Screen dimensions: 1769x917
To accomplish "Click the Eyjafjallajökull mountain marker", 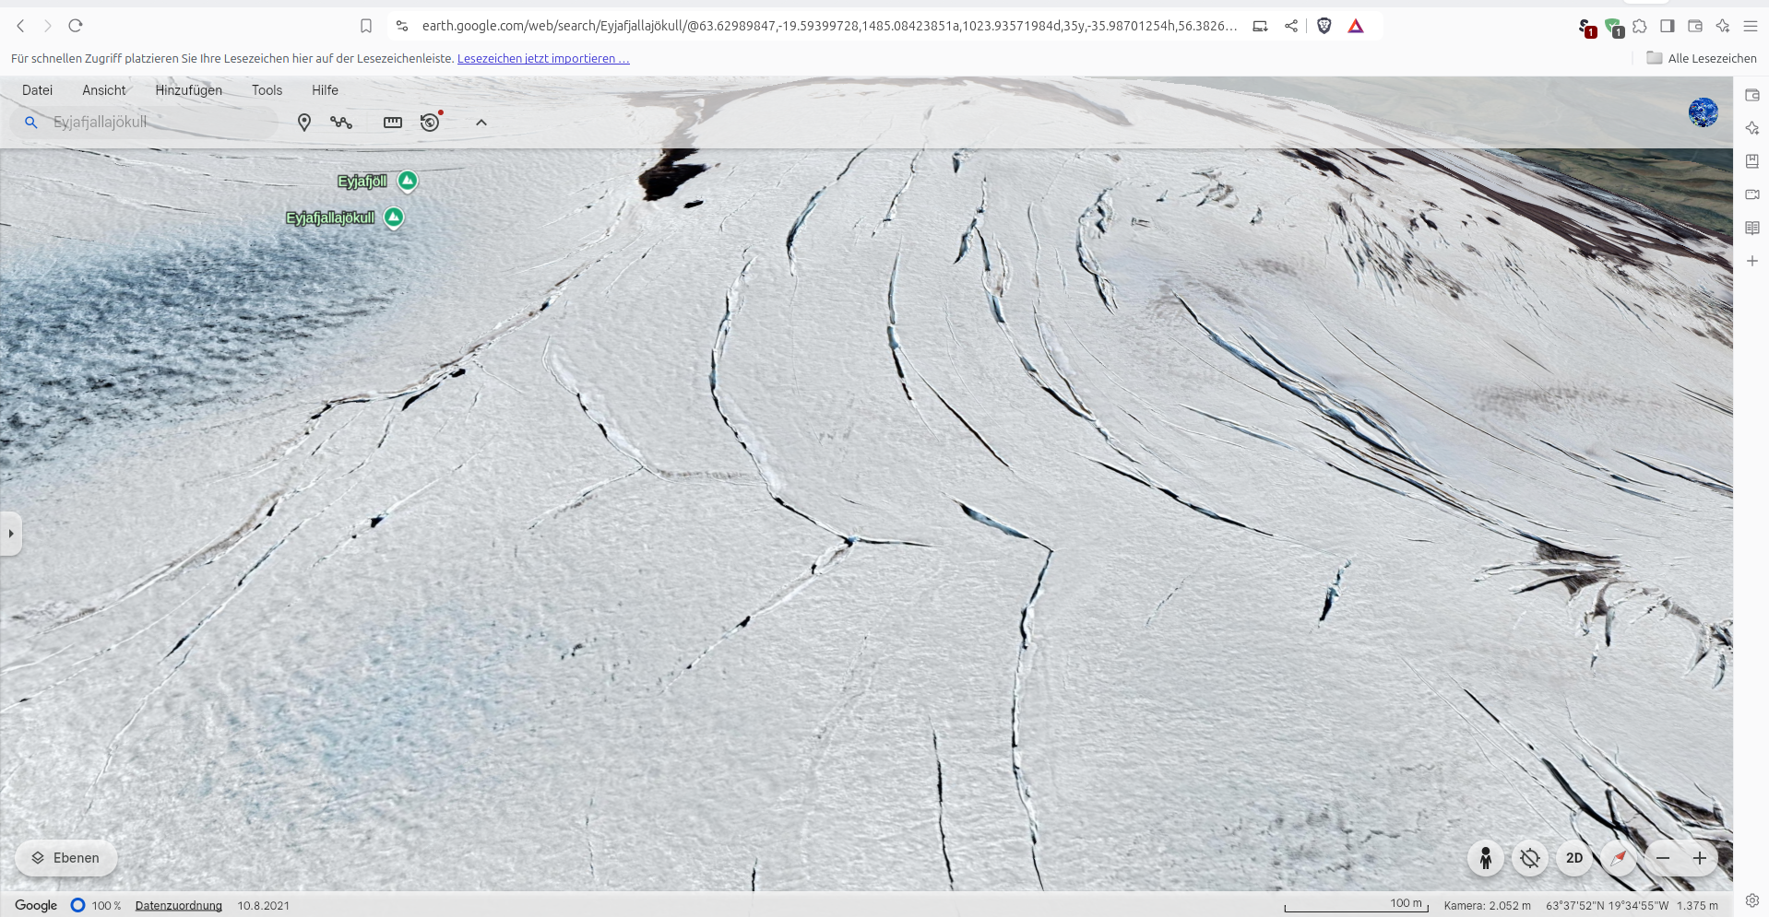I will click(394, 217).
